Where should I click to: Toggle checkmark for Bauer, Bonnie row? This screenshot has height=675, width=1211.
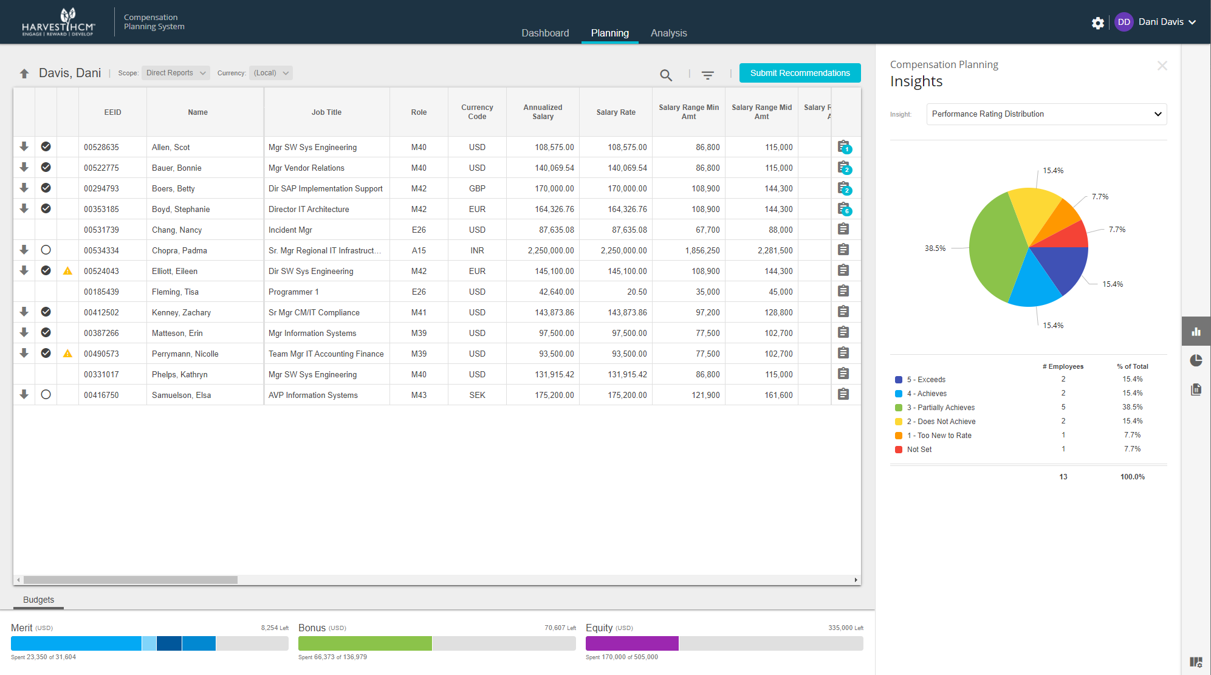46,167
